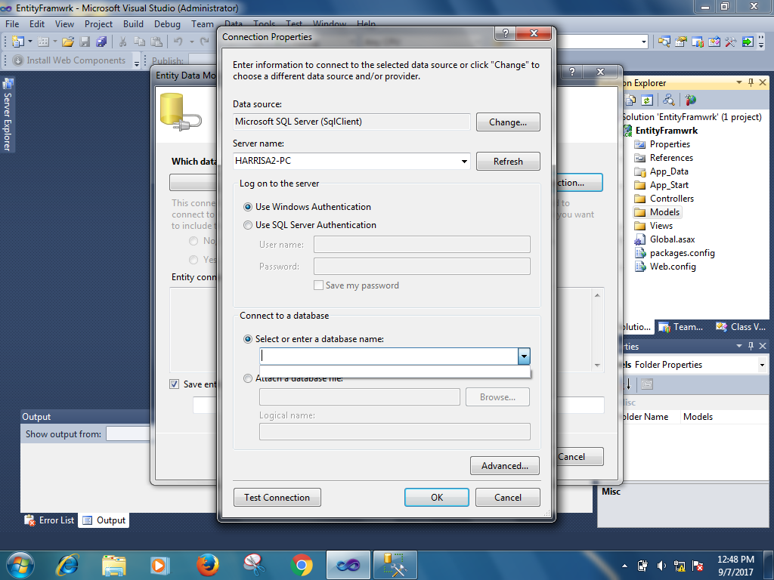Click OK in Connection Properties

coord(437,497)
